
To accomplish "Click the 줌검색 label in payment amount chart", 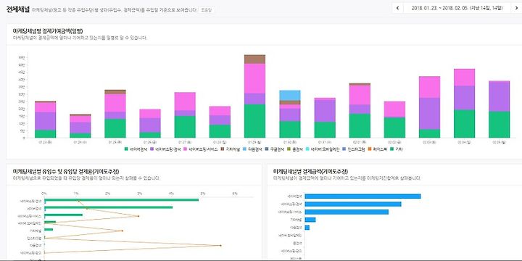I will 298,243.
